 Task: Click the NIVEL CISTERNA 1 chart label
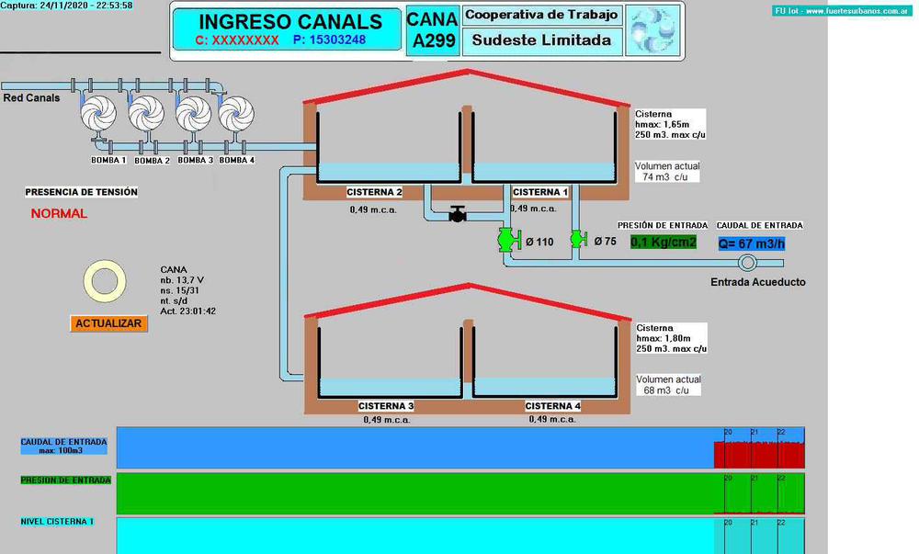click(57, 522)
